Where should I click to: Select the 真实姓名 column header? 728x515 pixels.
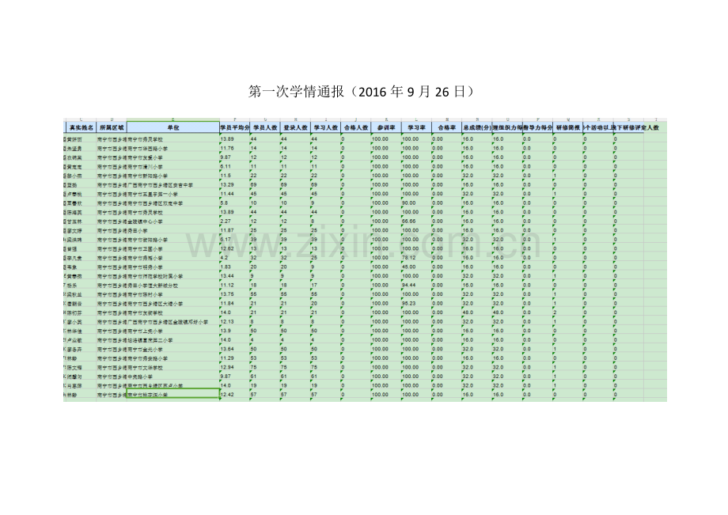[x=82, y=127]
